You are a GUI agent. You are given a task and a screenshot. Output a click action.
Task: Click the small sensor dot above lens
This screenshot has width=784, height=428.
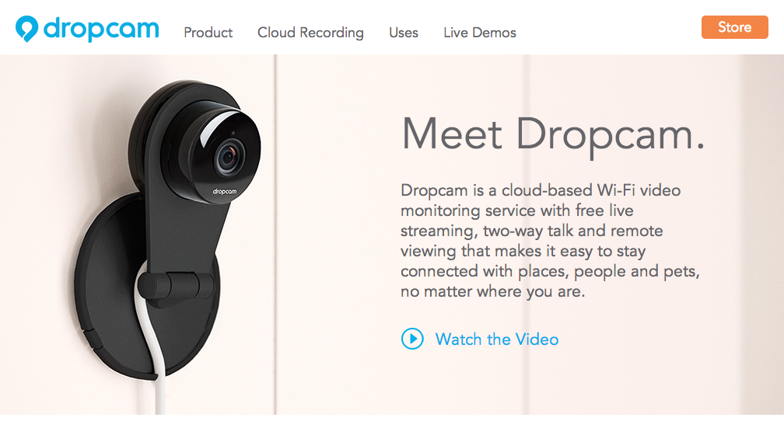pyautogui.click(x=233, y=134)
